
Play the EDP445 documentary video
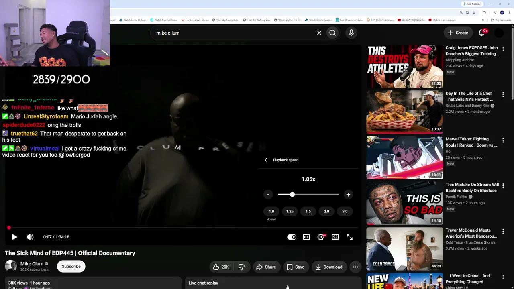14,237
